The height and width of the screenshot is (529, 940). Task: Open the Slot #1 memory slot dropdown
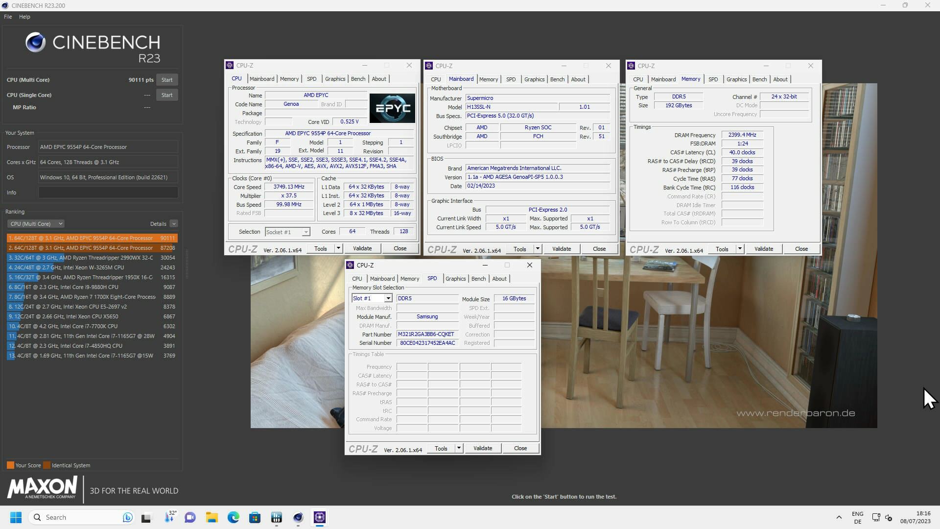[x=388, y=298]
